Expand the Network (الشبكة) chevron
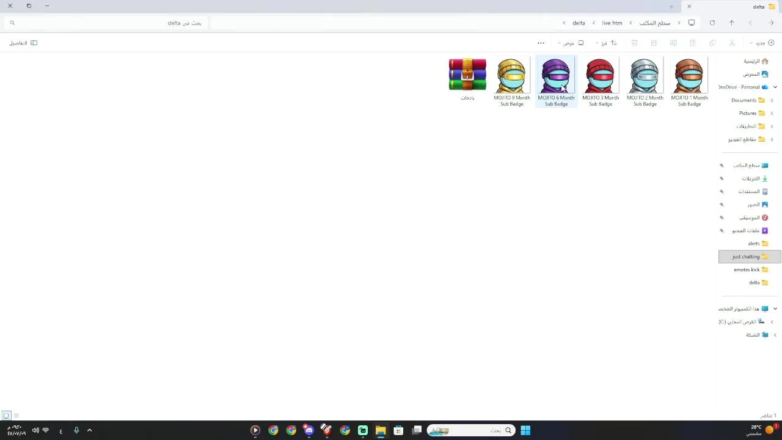The height and width of the screenshot is (440, 782). (x=775, y=335)
